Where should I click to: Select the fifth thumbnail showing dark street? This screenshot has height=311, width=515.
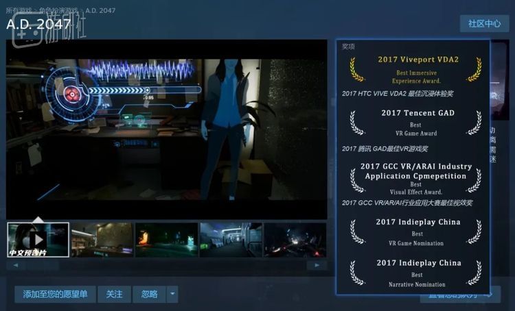click(x=295, y=240)
